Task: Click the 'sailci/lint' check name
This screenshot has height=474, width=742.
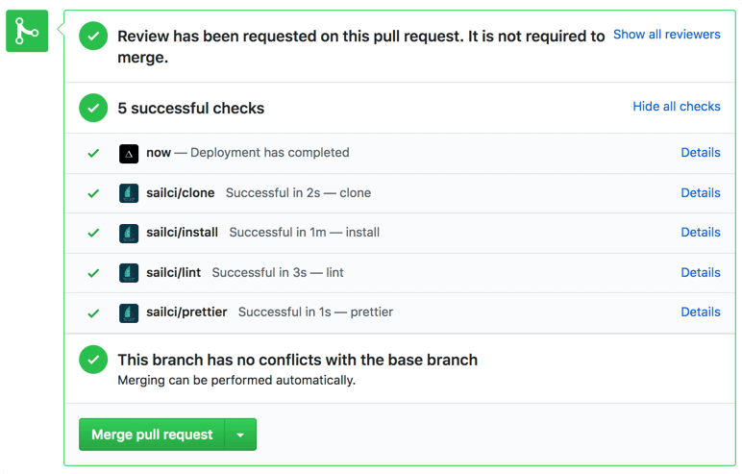Action: [x=173, y=272]
